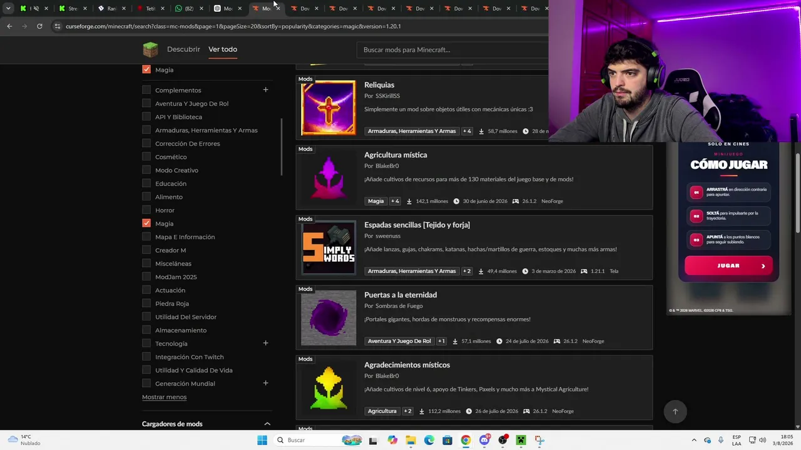Click the gamepad icon in the Espadas sencillas row

pos(584,271)
